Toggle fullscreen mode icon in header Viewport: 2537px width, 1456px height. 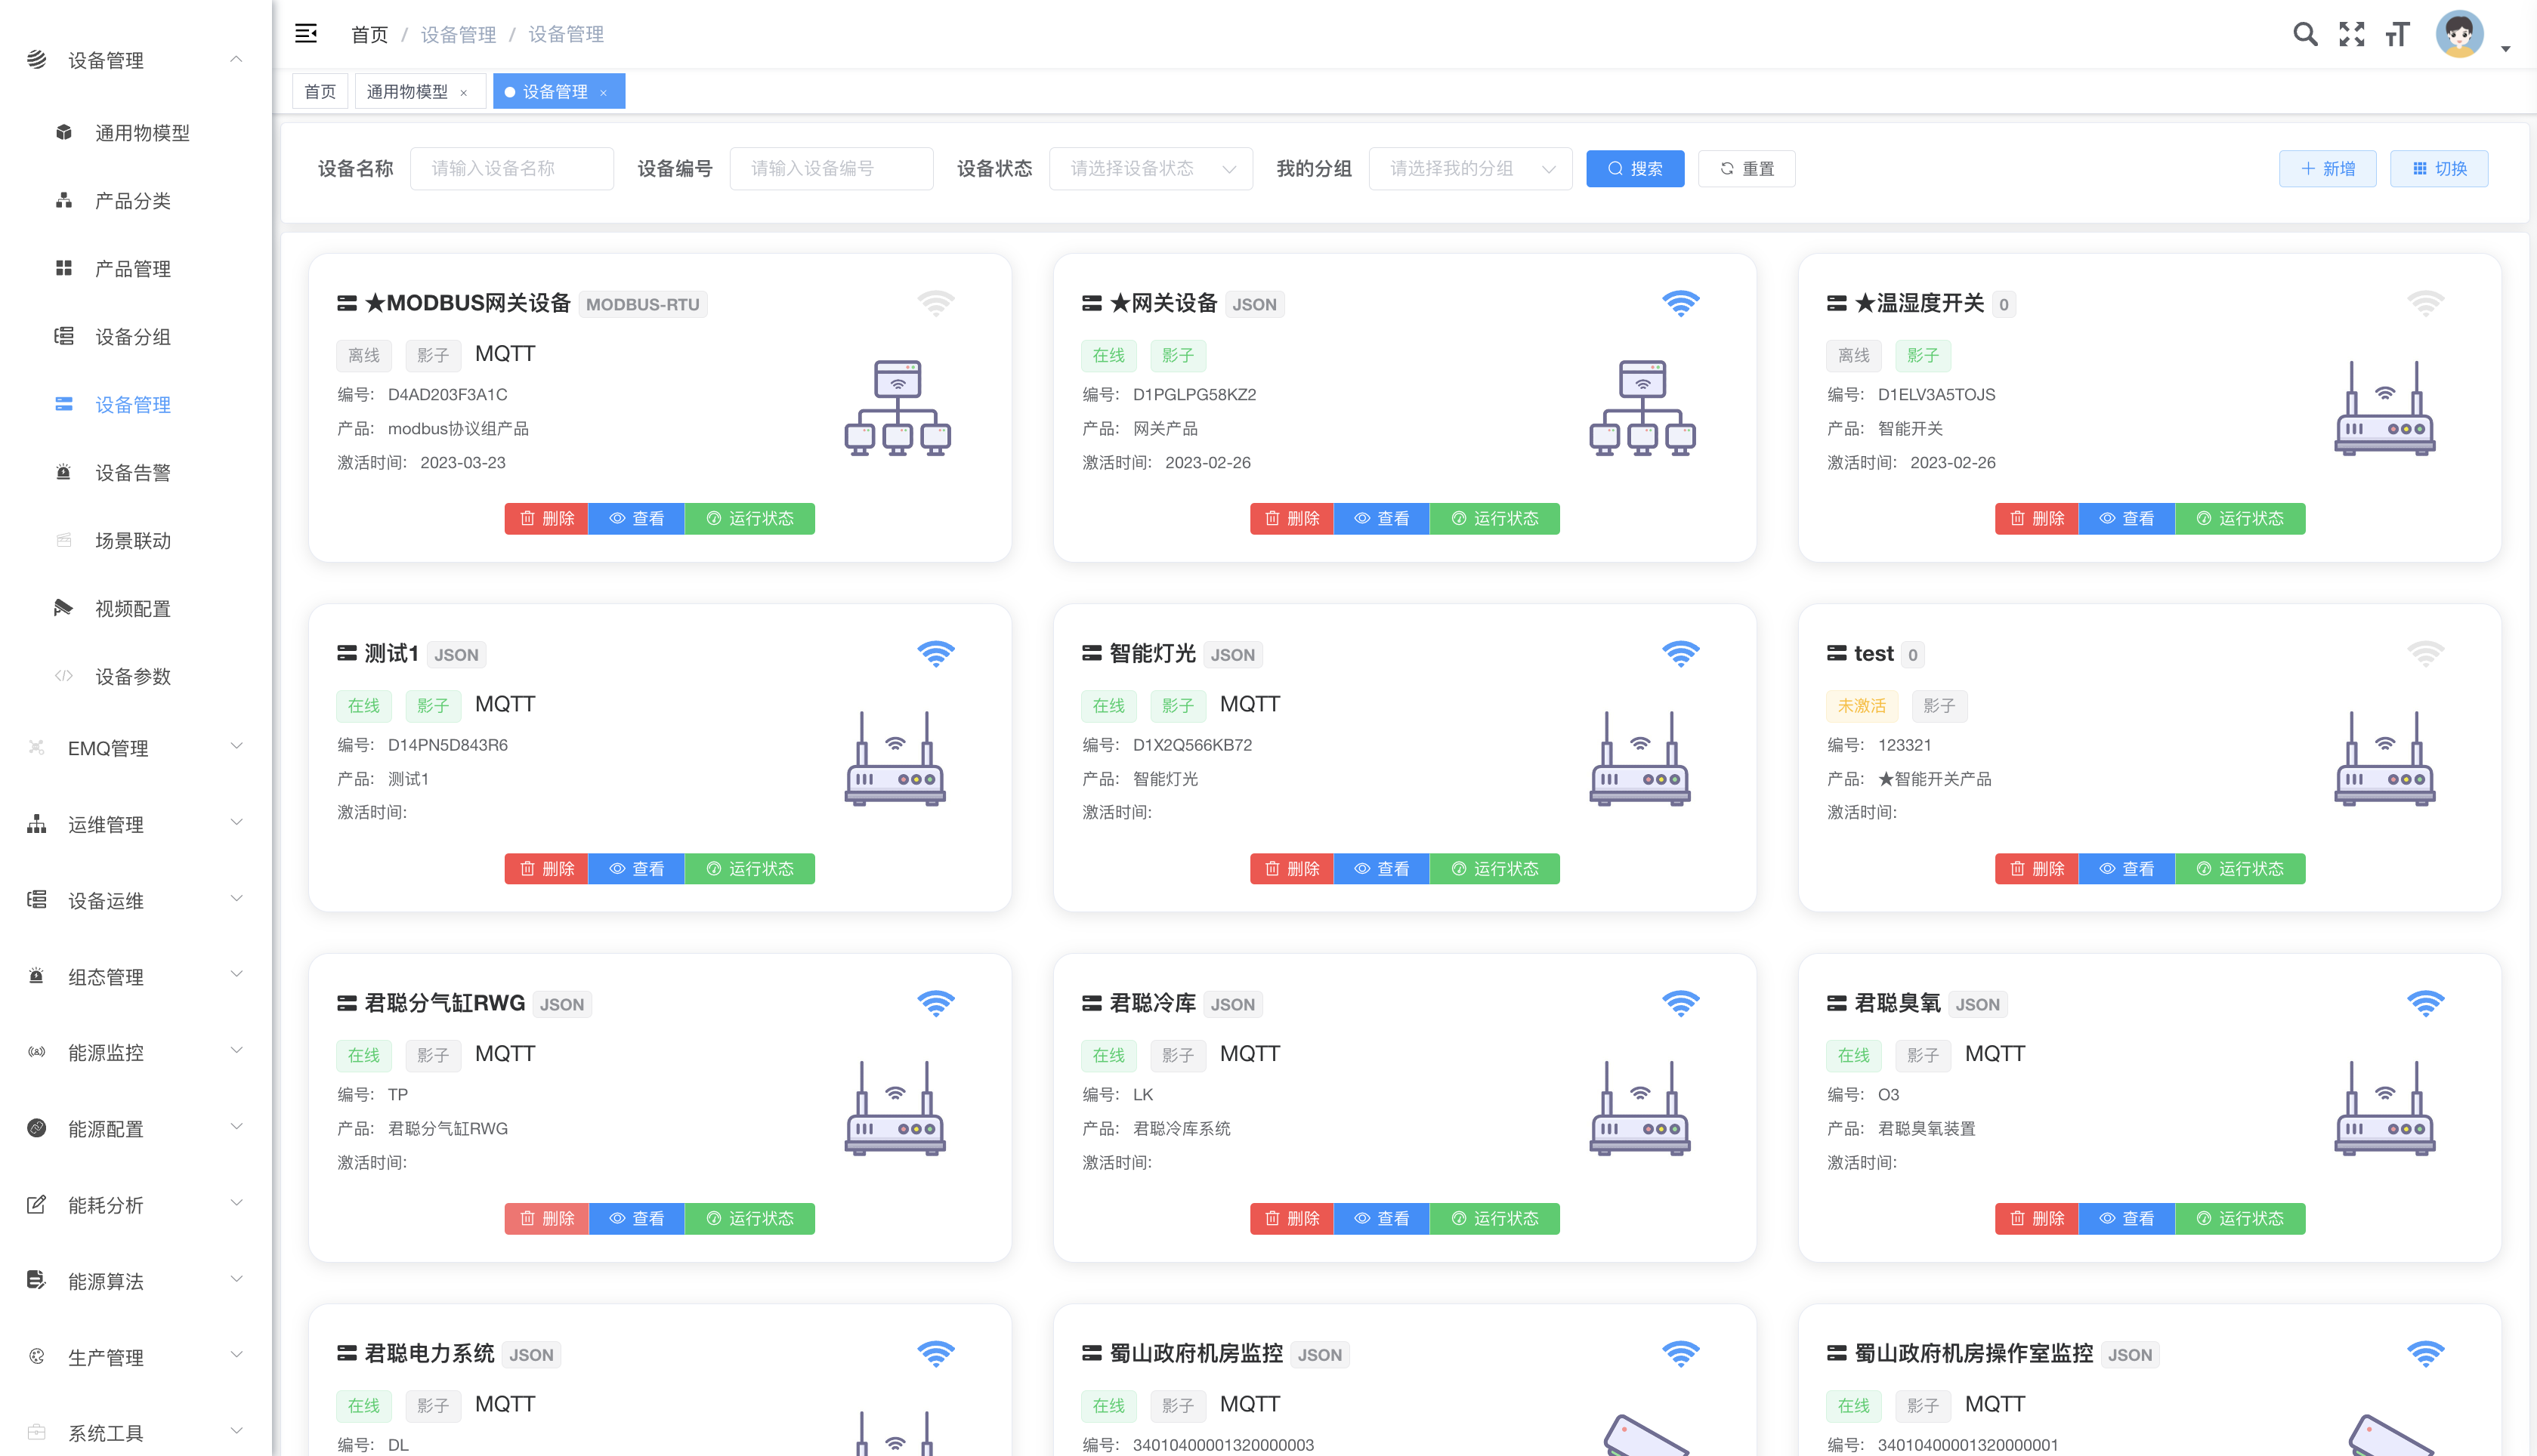pos(2352,35)
